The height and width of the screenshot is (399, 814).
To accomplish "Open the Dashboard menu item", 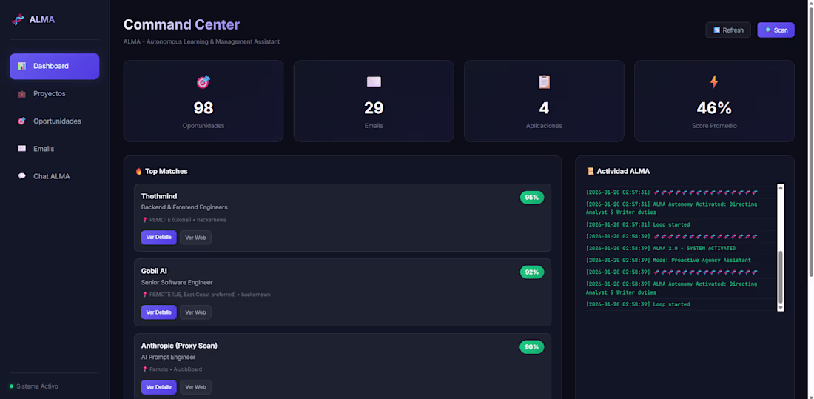I will 55,67.
